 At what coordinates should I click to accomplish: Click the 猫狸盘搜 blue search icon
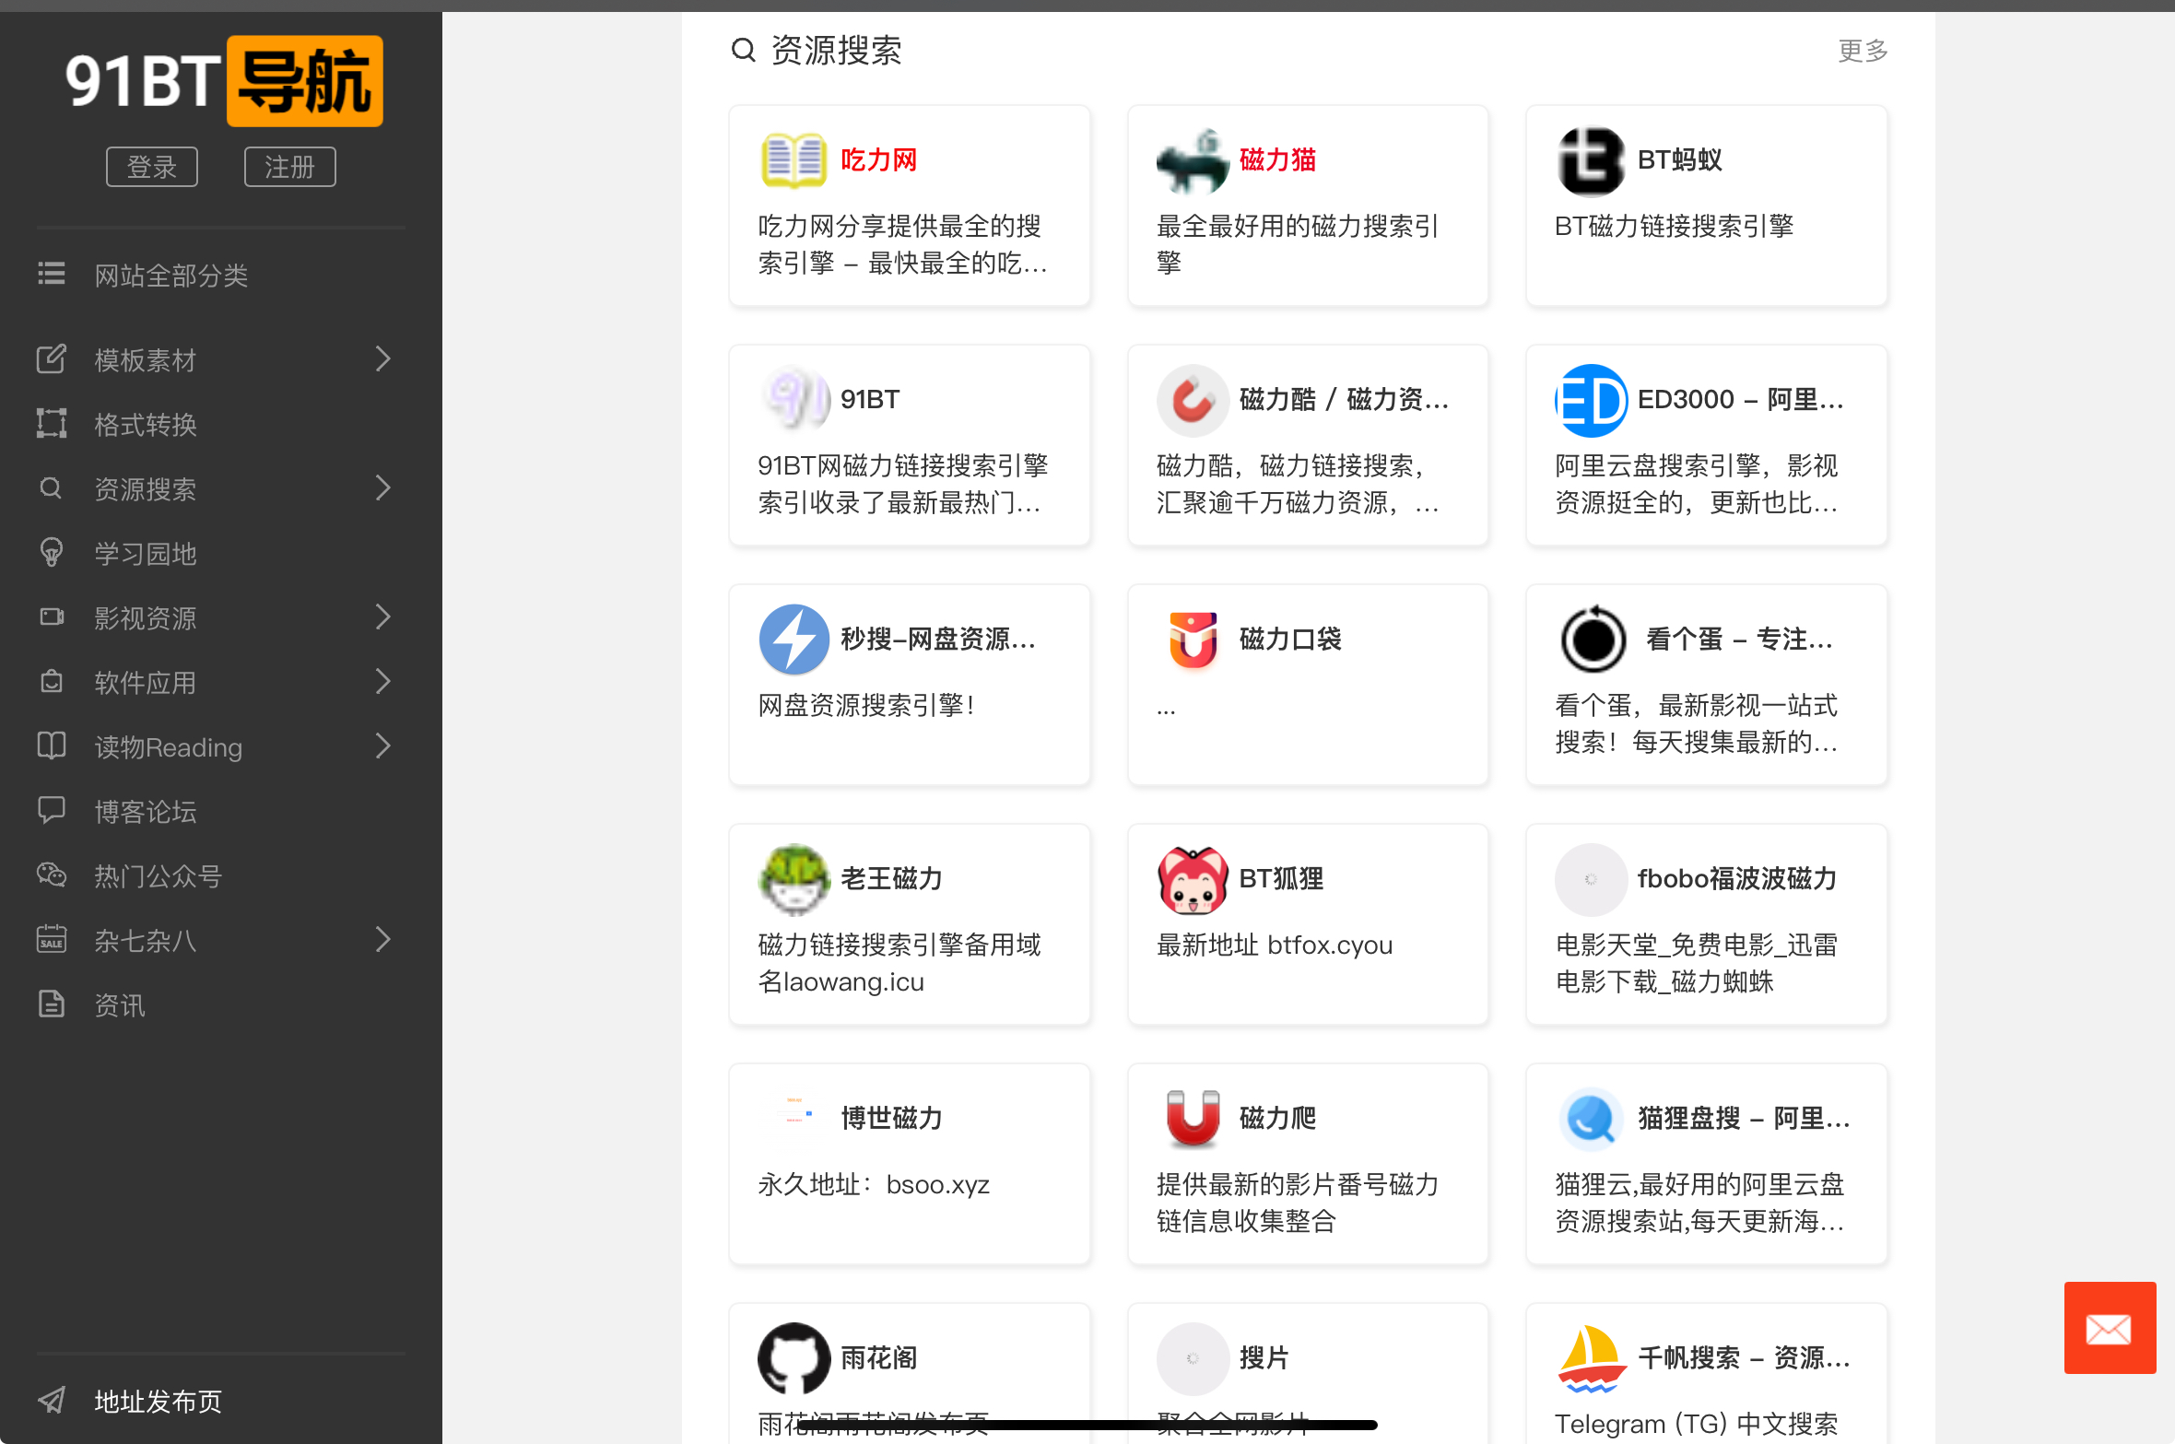1591,1119
